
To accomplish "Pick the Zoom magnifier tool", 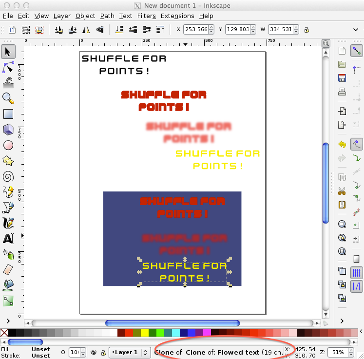I will [x=8, y=98].
